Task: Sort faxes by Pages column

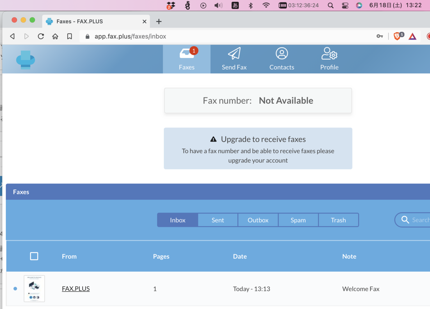Action: tap(161, 256)
